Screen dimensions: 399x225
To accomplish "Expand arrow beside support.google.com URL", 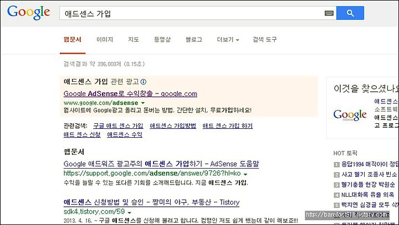I will click(245, 174).
